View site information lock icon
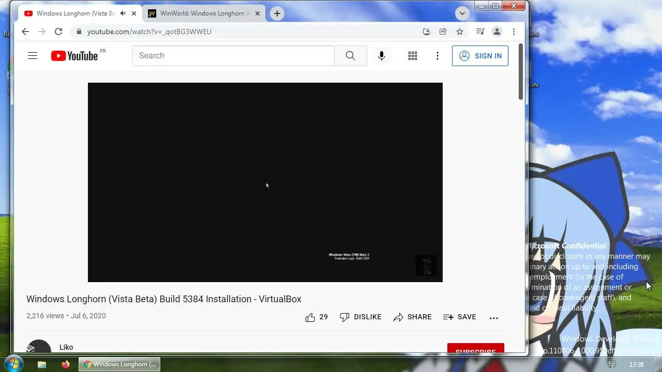This screenshot has height=372, width=662. (79, 32)
